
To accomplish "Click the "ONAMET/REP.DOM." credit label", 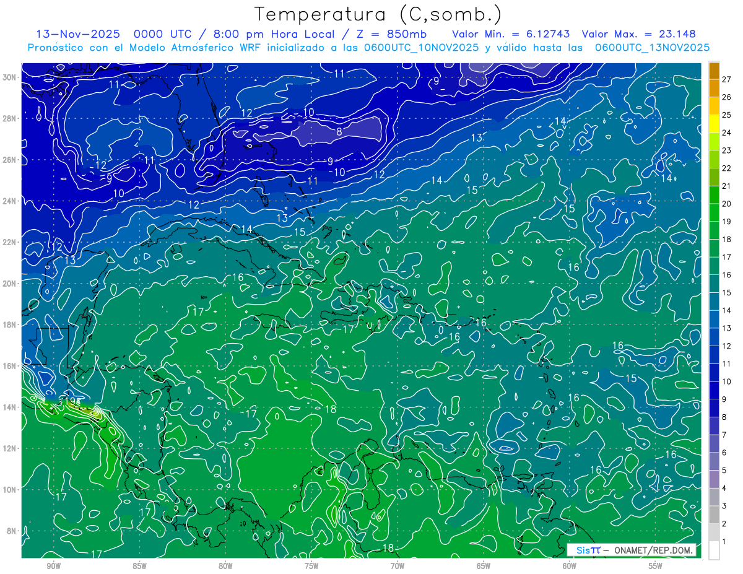I will (654, 550).
